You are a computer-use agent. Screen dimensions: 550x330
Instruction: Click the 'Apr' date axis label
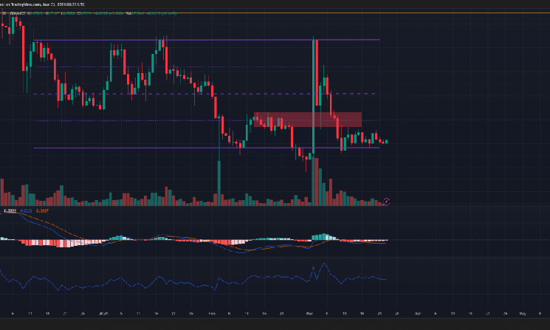[x=417, y=314]
